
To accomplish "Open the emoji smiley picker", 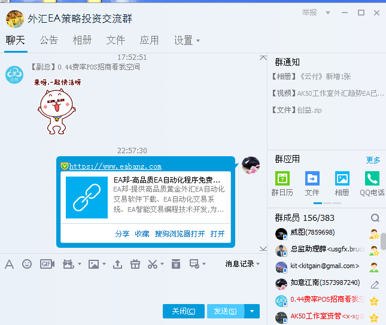I will 27,264.
